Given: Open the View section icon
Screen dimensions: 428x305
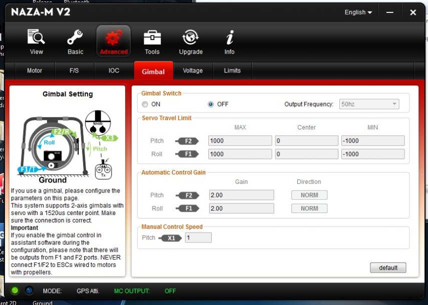Looking at the screenshot, I should coord(36,41).
